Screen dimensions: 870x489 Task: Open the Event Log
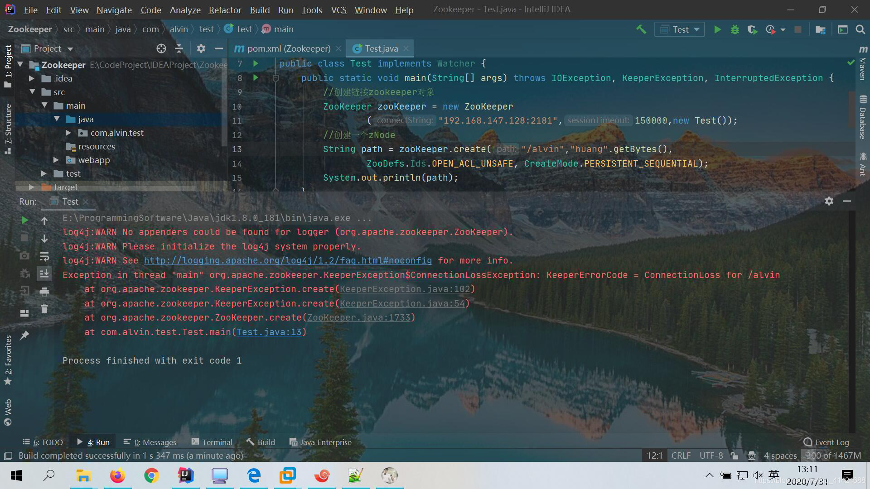[x=826, y=442]
